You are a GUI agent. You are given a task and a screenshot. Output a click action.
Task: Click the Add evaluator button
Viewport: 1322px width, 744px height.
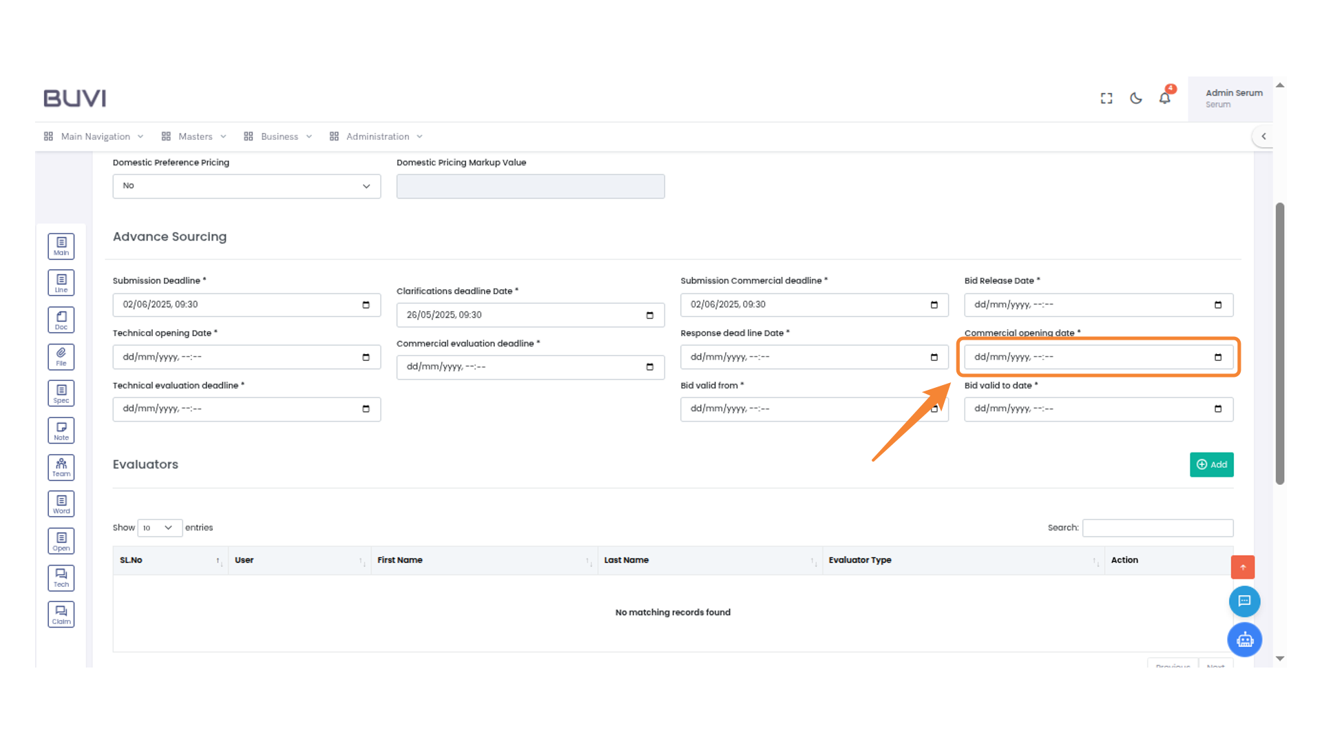(x=1211, y=464)
